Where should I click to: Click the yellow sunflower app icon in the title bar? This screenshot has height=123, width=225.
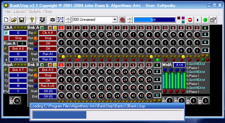[x=6, y=6]
